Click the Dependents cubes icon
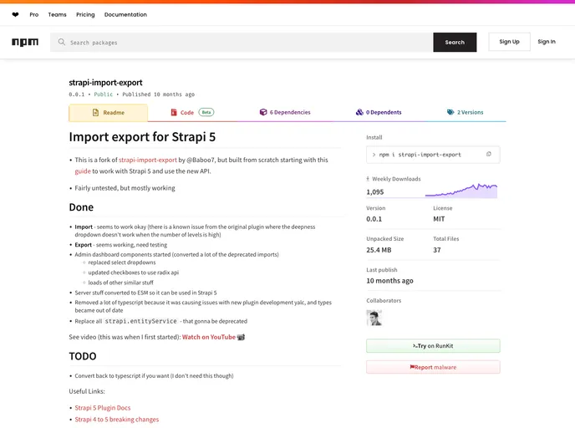The width and height of the screenshot is (575, 428). (359, 112)
